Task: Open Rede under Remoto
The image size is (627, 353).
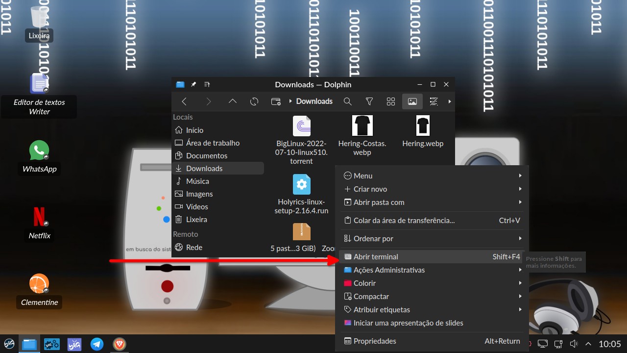Action: pyautogui.click(x=218, y=247)
